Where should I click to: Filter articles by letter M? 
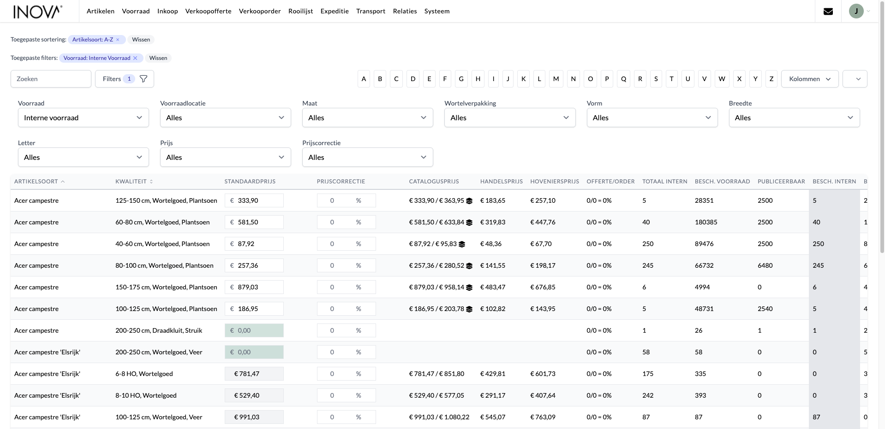click(x=556, y=79)
